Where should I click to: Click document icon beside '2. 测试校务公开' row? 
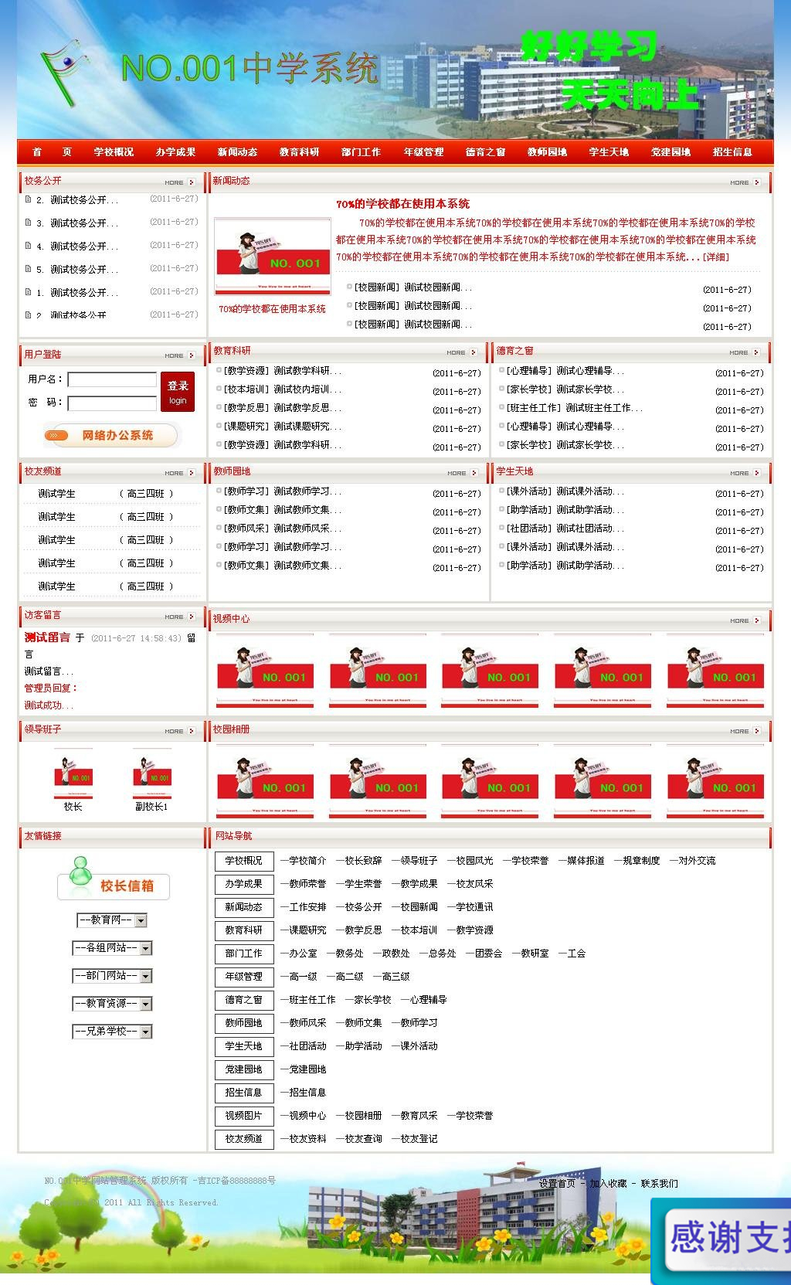pos(29,199)
